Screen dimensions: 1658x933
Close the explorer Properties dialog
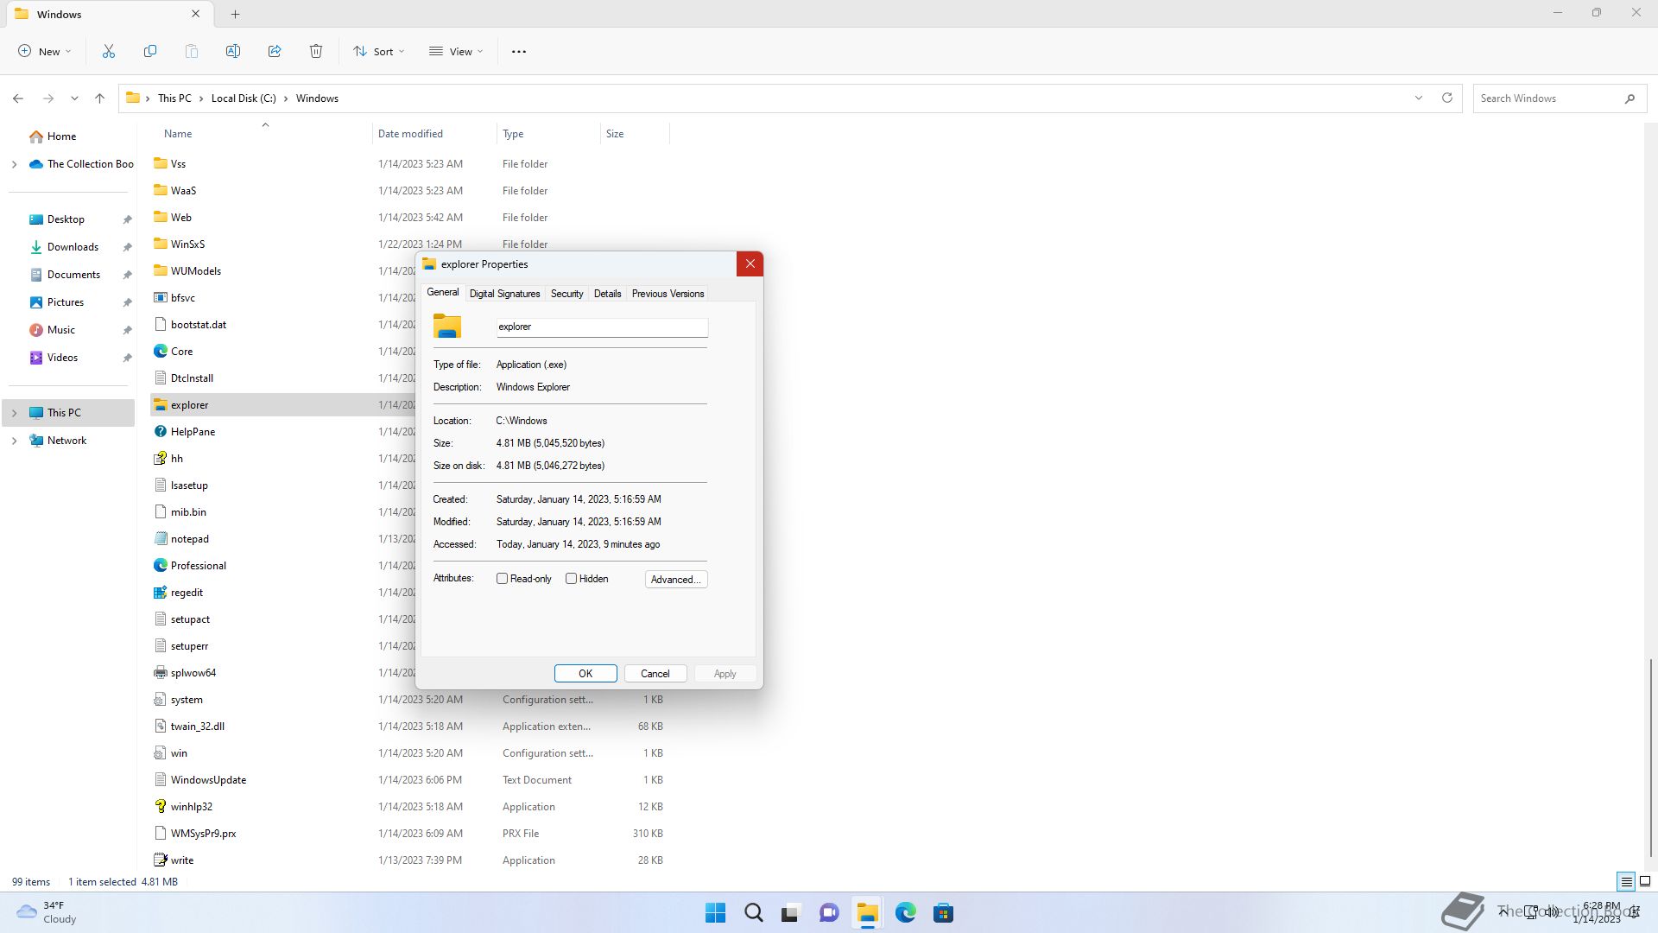click(750, 264)
